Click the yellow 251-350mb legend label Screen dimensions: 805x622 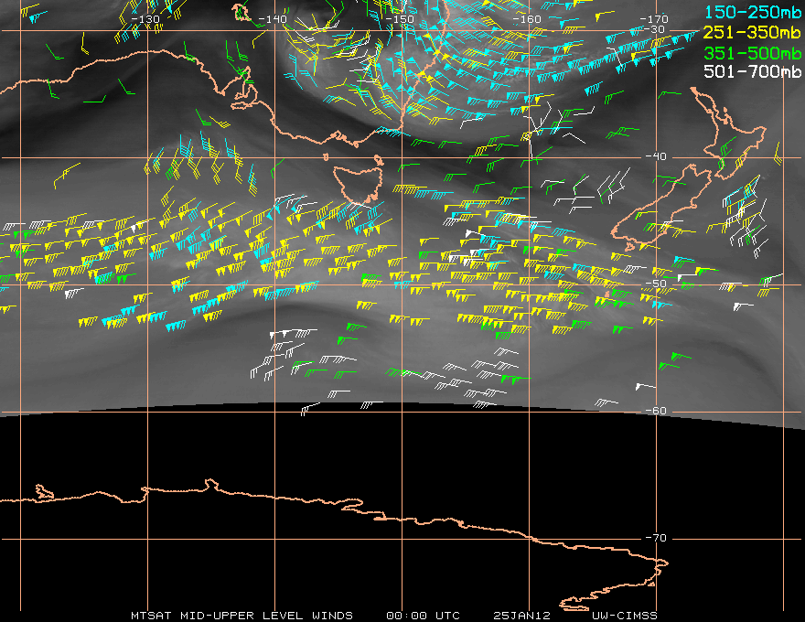[x=752, y=32]
